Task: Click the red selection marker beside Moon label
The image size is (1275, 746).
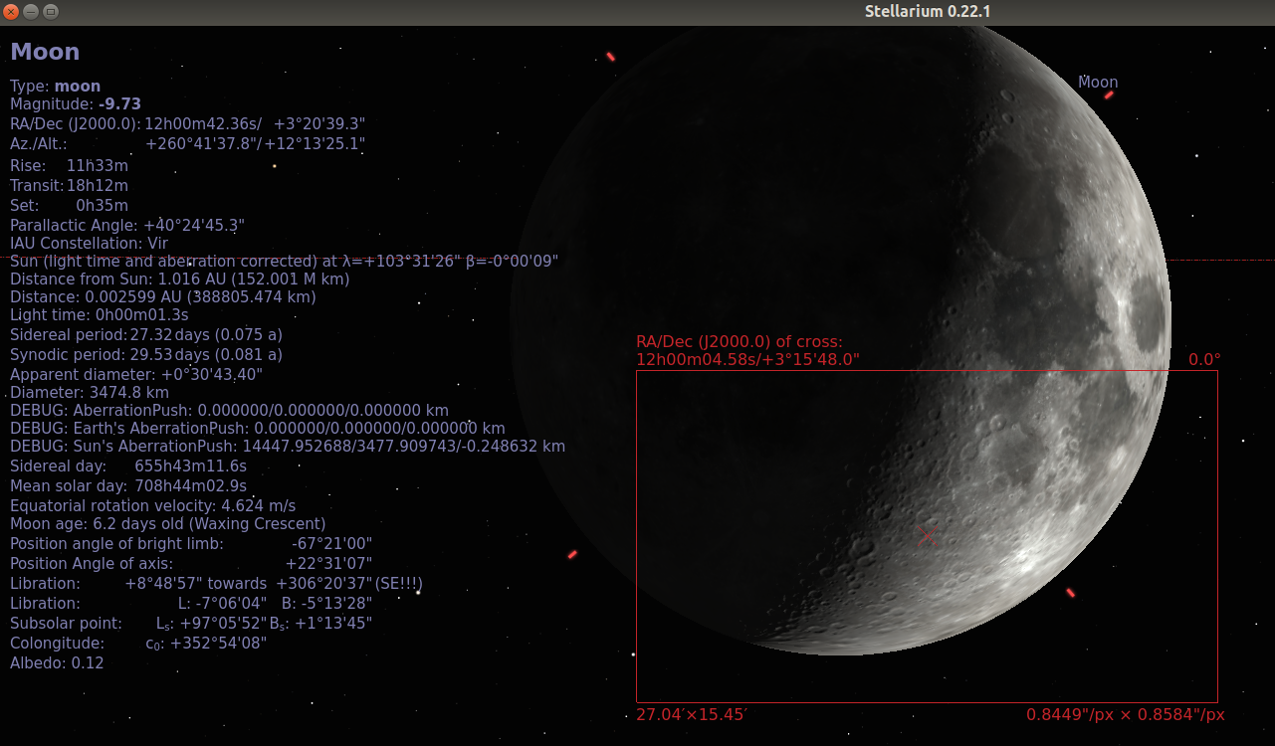Action: 1109,94
